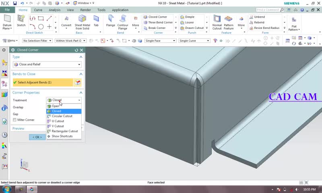This screenshot has width=322, height=193.
Task: Select the Dimple punch tool
Action: (x=187, y=17)
